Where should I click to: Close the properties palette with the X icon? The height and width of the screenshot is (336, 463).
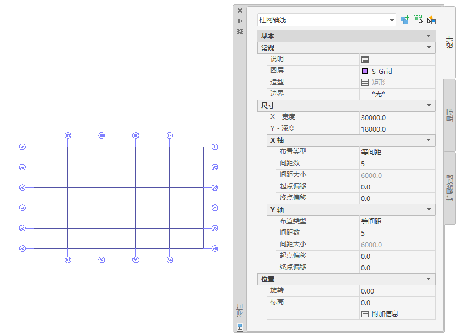[x=240, y=10]
